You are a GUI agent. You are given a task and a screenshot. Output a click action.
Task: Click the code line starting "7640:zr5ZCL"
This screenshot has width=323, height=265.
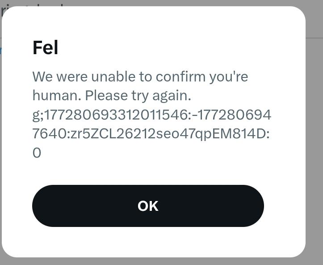(x=151, y=133)
